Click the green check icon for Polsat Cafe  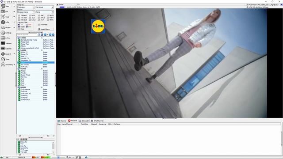pos(19,42)
